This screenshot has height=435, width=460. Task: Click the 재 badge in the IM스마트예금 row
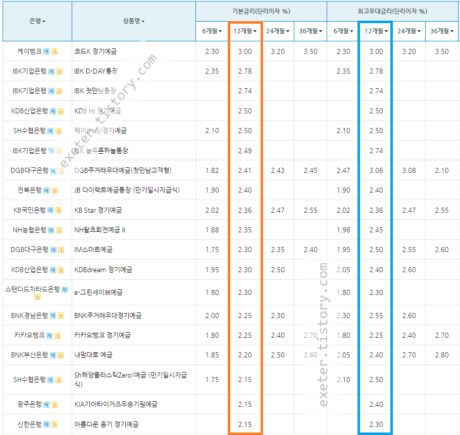[54, 250]
